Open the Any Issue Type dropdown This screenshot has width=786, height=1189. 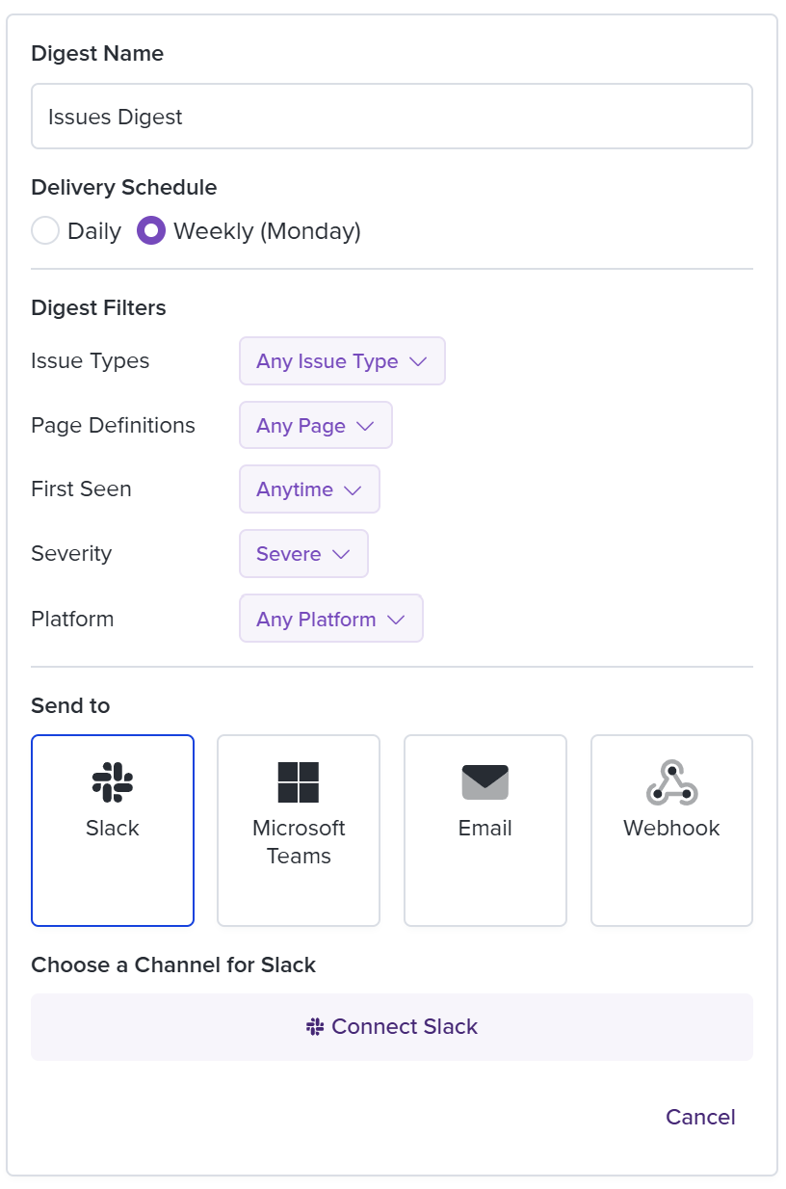342,361
